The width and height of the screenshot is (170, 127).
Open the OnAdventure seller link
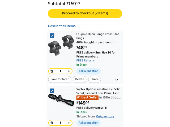105,116
